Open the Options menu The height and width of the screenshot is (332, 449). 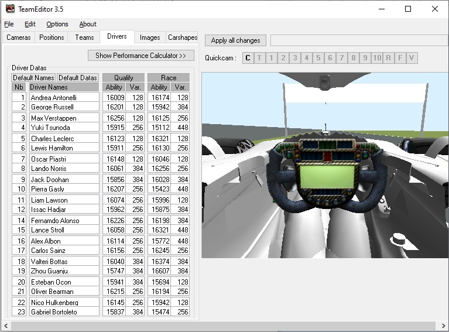click(57, 24)
